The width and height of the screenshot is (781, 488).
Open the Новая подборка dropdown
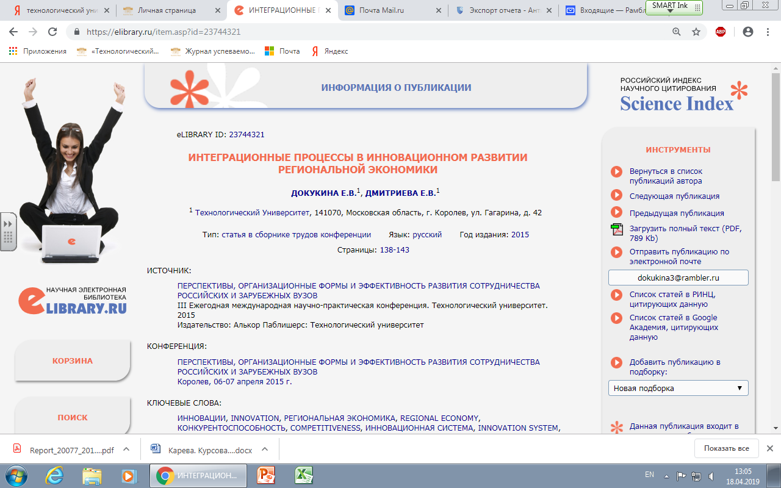(678, 388)
